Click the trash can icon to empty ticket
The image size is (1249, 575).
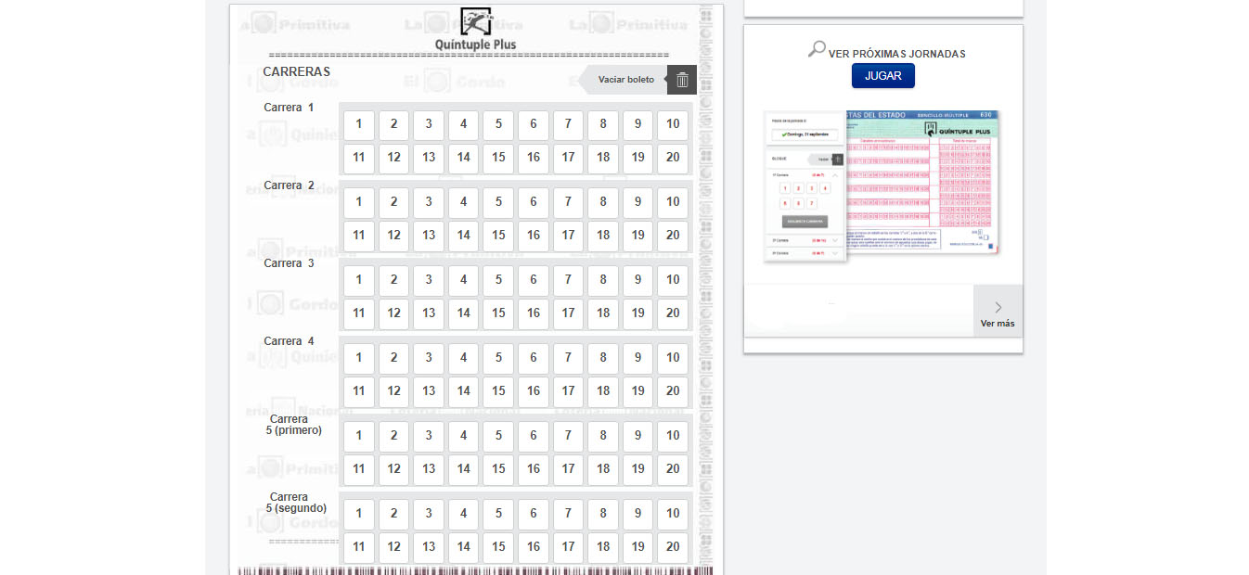pos(682,80)
